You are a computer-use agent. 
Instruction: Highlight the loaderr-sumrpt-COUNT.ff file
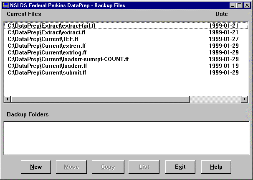click(68, 59)
